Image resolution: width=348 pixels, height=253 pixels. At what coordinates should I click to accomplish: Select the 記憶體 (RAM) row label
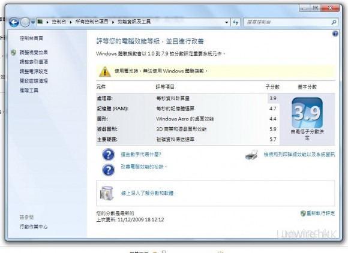click(x=113, y=109)
